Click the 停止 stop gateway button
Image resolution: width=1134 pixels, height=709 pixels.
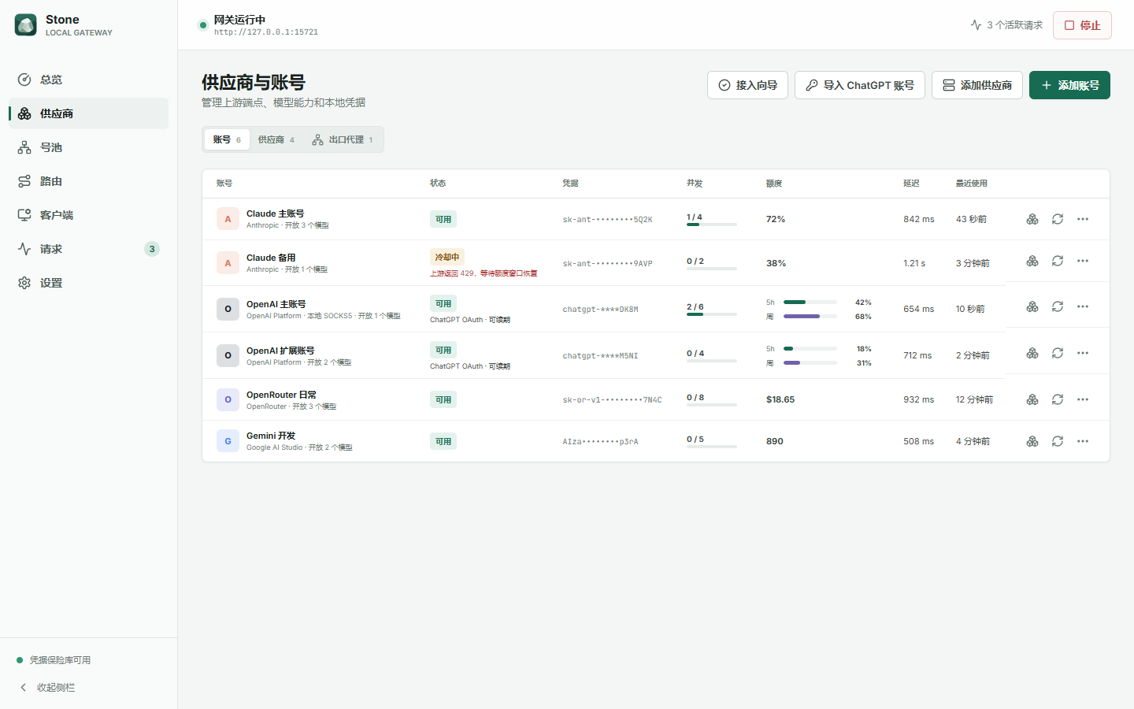coord(1082,25)
